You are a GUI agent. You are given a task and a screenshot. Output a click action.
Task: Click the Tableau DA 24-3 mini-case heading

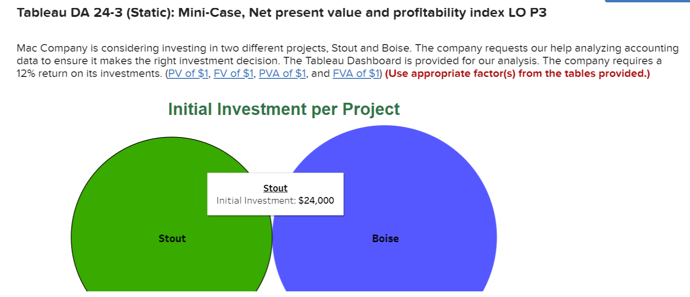(281, 13)
